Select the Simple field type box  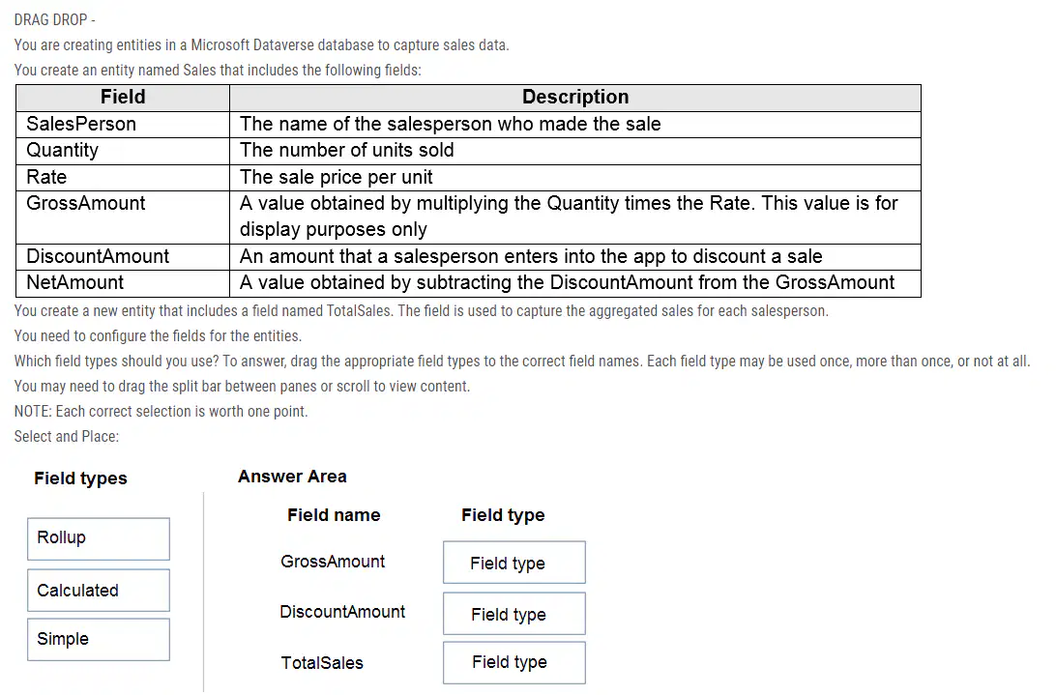99,639
